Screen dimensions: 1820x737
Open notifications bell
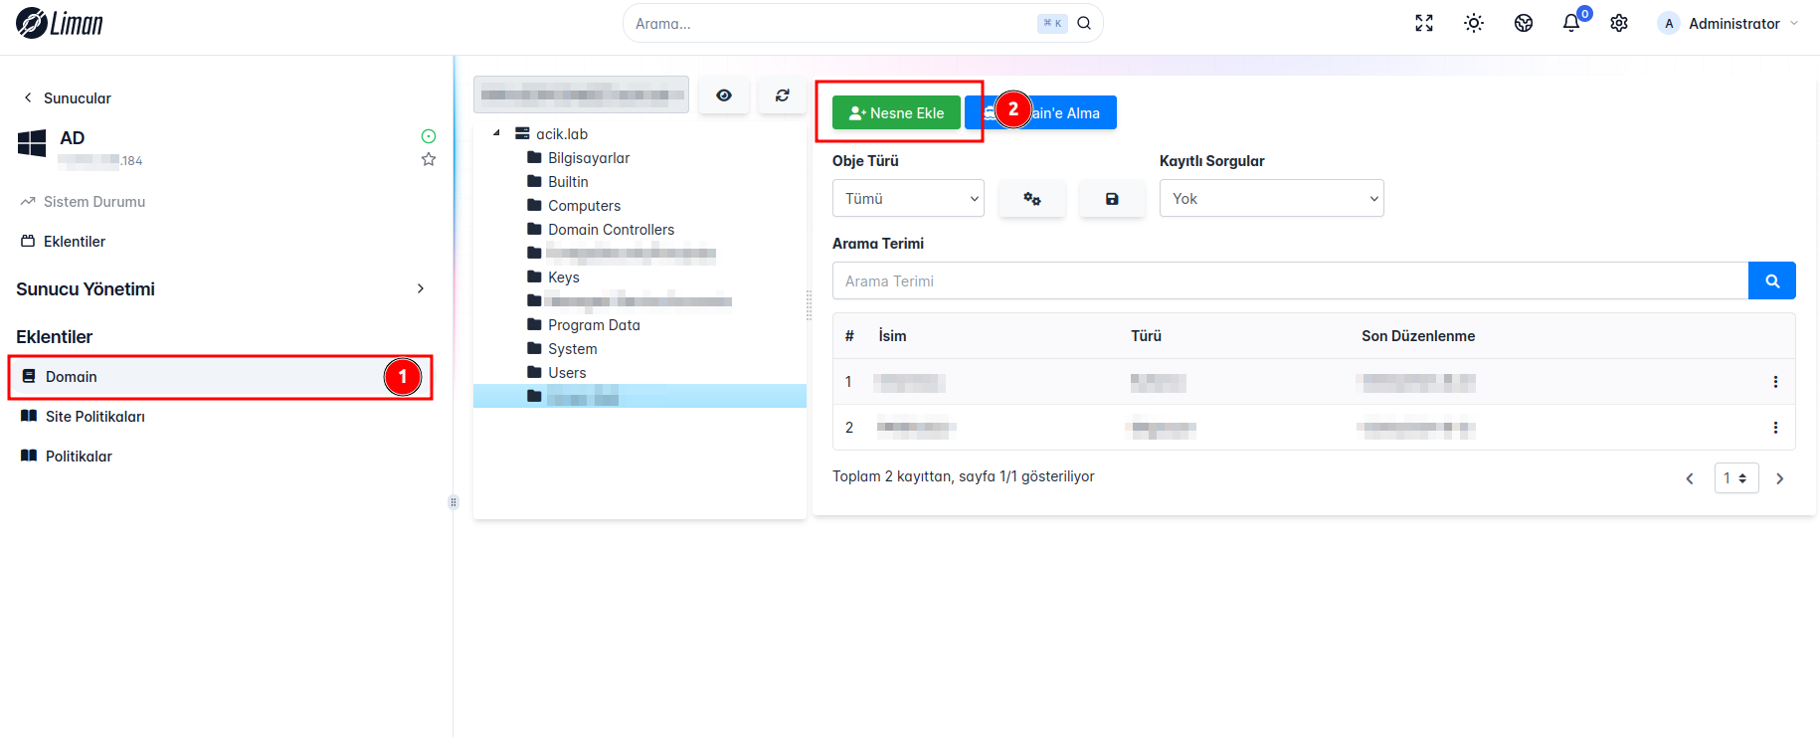tap(1571, 23)
